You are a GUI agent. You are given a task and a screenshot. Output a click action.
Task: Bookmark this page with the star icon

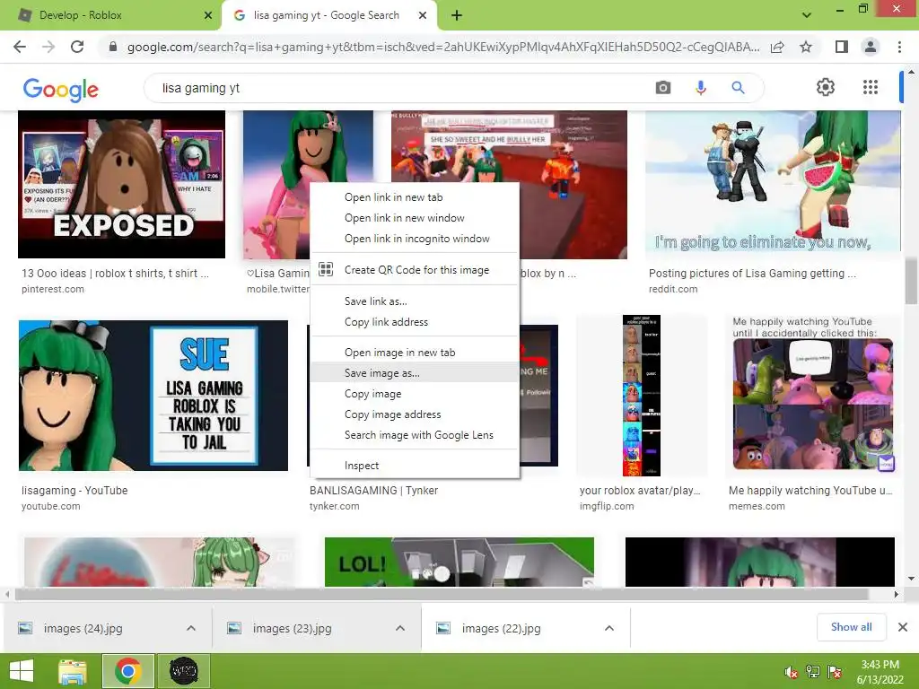click(806, 47)
